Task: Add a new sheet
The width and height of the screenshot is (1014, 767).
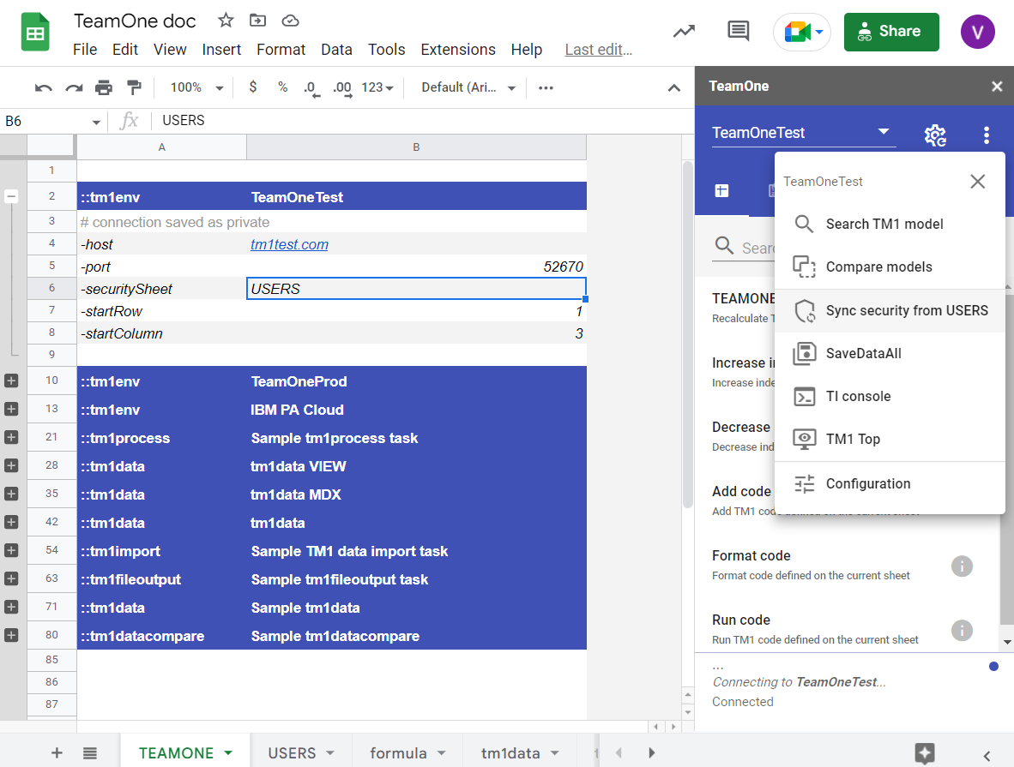Action: (x=57, y=752)
